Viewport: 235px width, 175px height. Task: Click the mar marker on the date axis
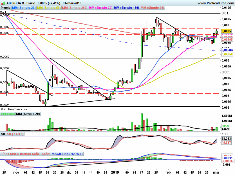[216, 172]
